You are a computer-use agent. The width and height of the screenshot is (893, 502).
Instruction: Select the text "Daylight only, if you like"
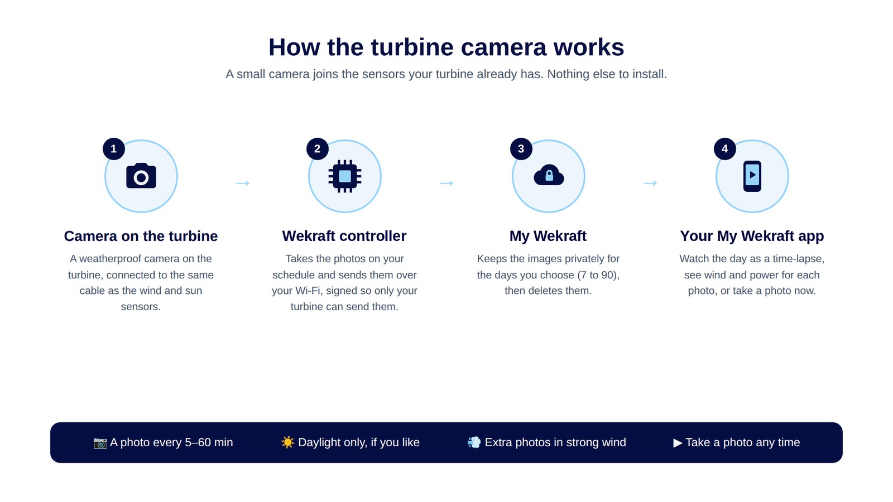359,443
